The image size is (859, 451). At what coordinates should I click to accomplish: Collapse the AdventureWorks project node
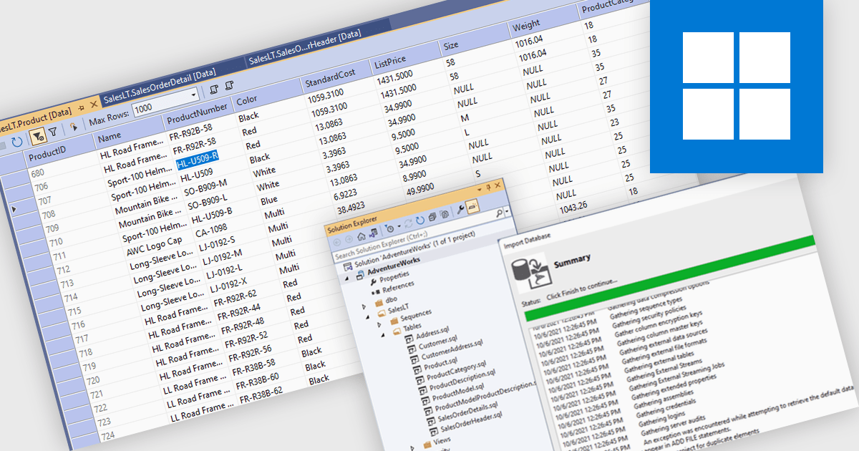point(346,279)
